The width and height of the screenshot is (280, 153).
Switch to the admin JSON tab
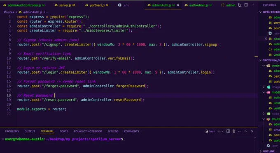pos(229,5)
